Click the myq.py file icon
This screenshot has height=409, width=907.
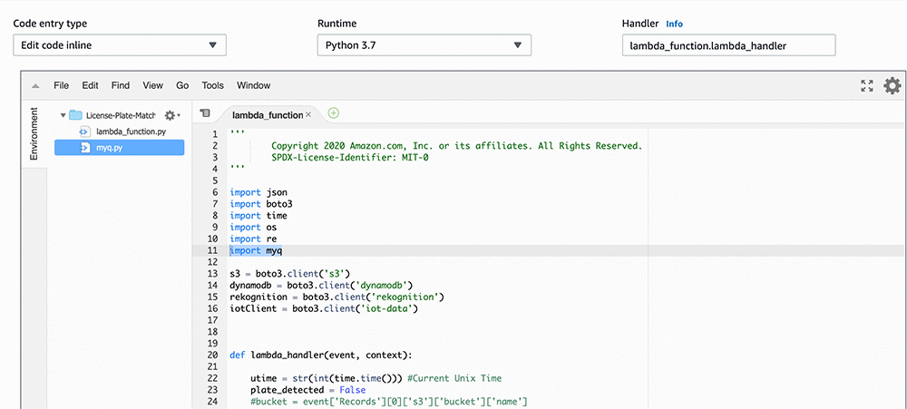(x=85, y=148)
